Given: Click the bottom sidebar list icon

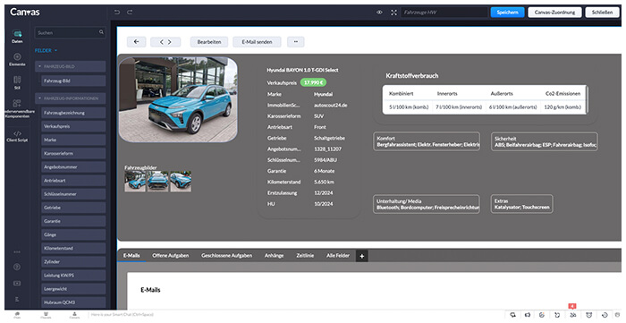Looking at the screenshot, I should pyautogui.click(x=17, y=299).
